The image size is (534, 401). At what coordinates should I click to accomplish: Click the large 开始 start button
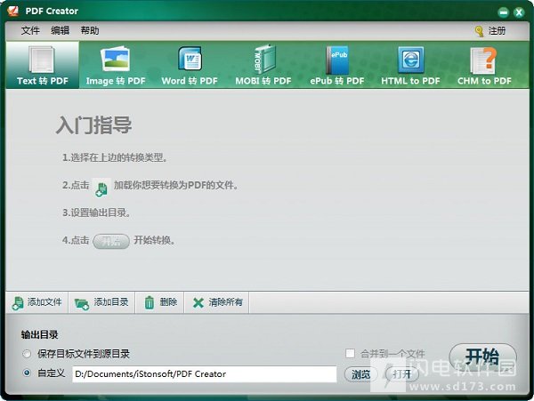[x=482, y=357]
